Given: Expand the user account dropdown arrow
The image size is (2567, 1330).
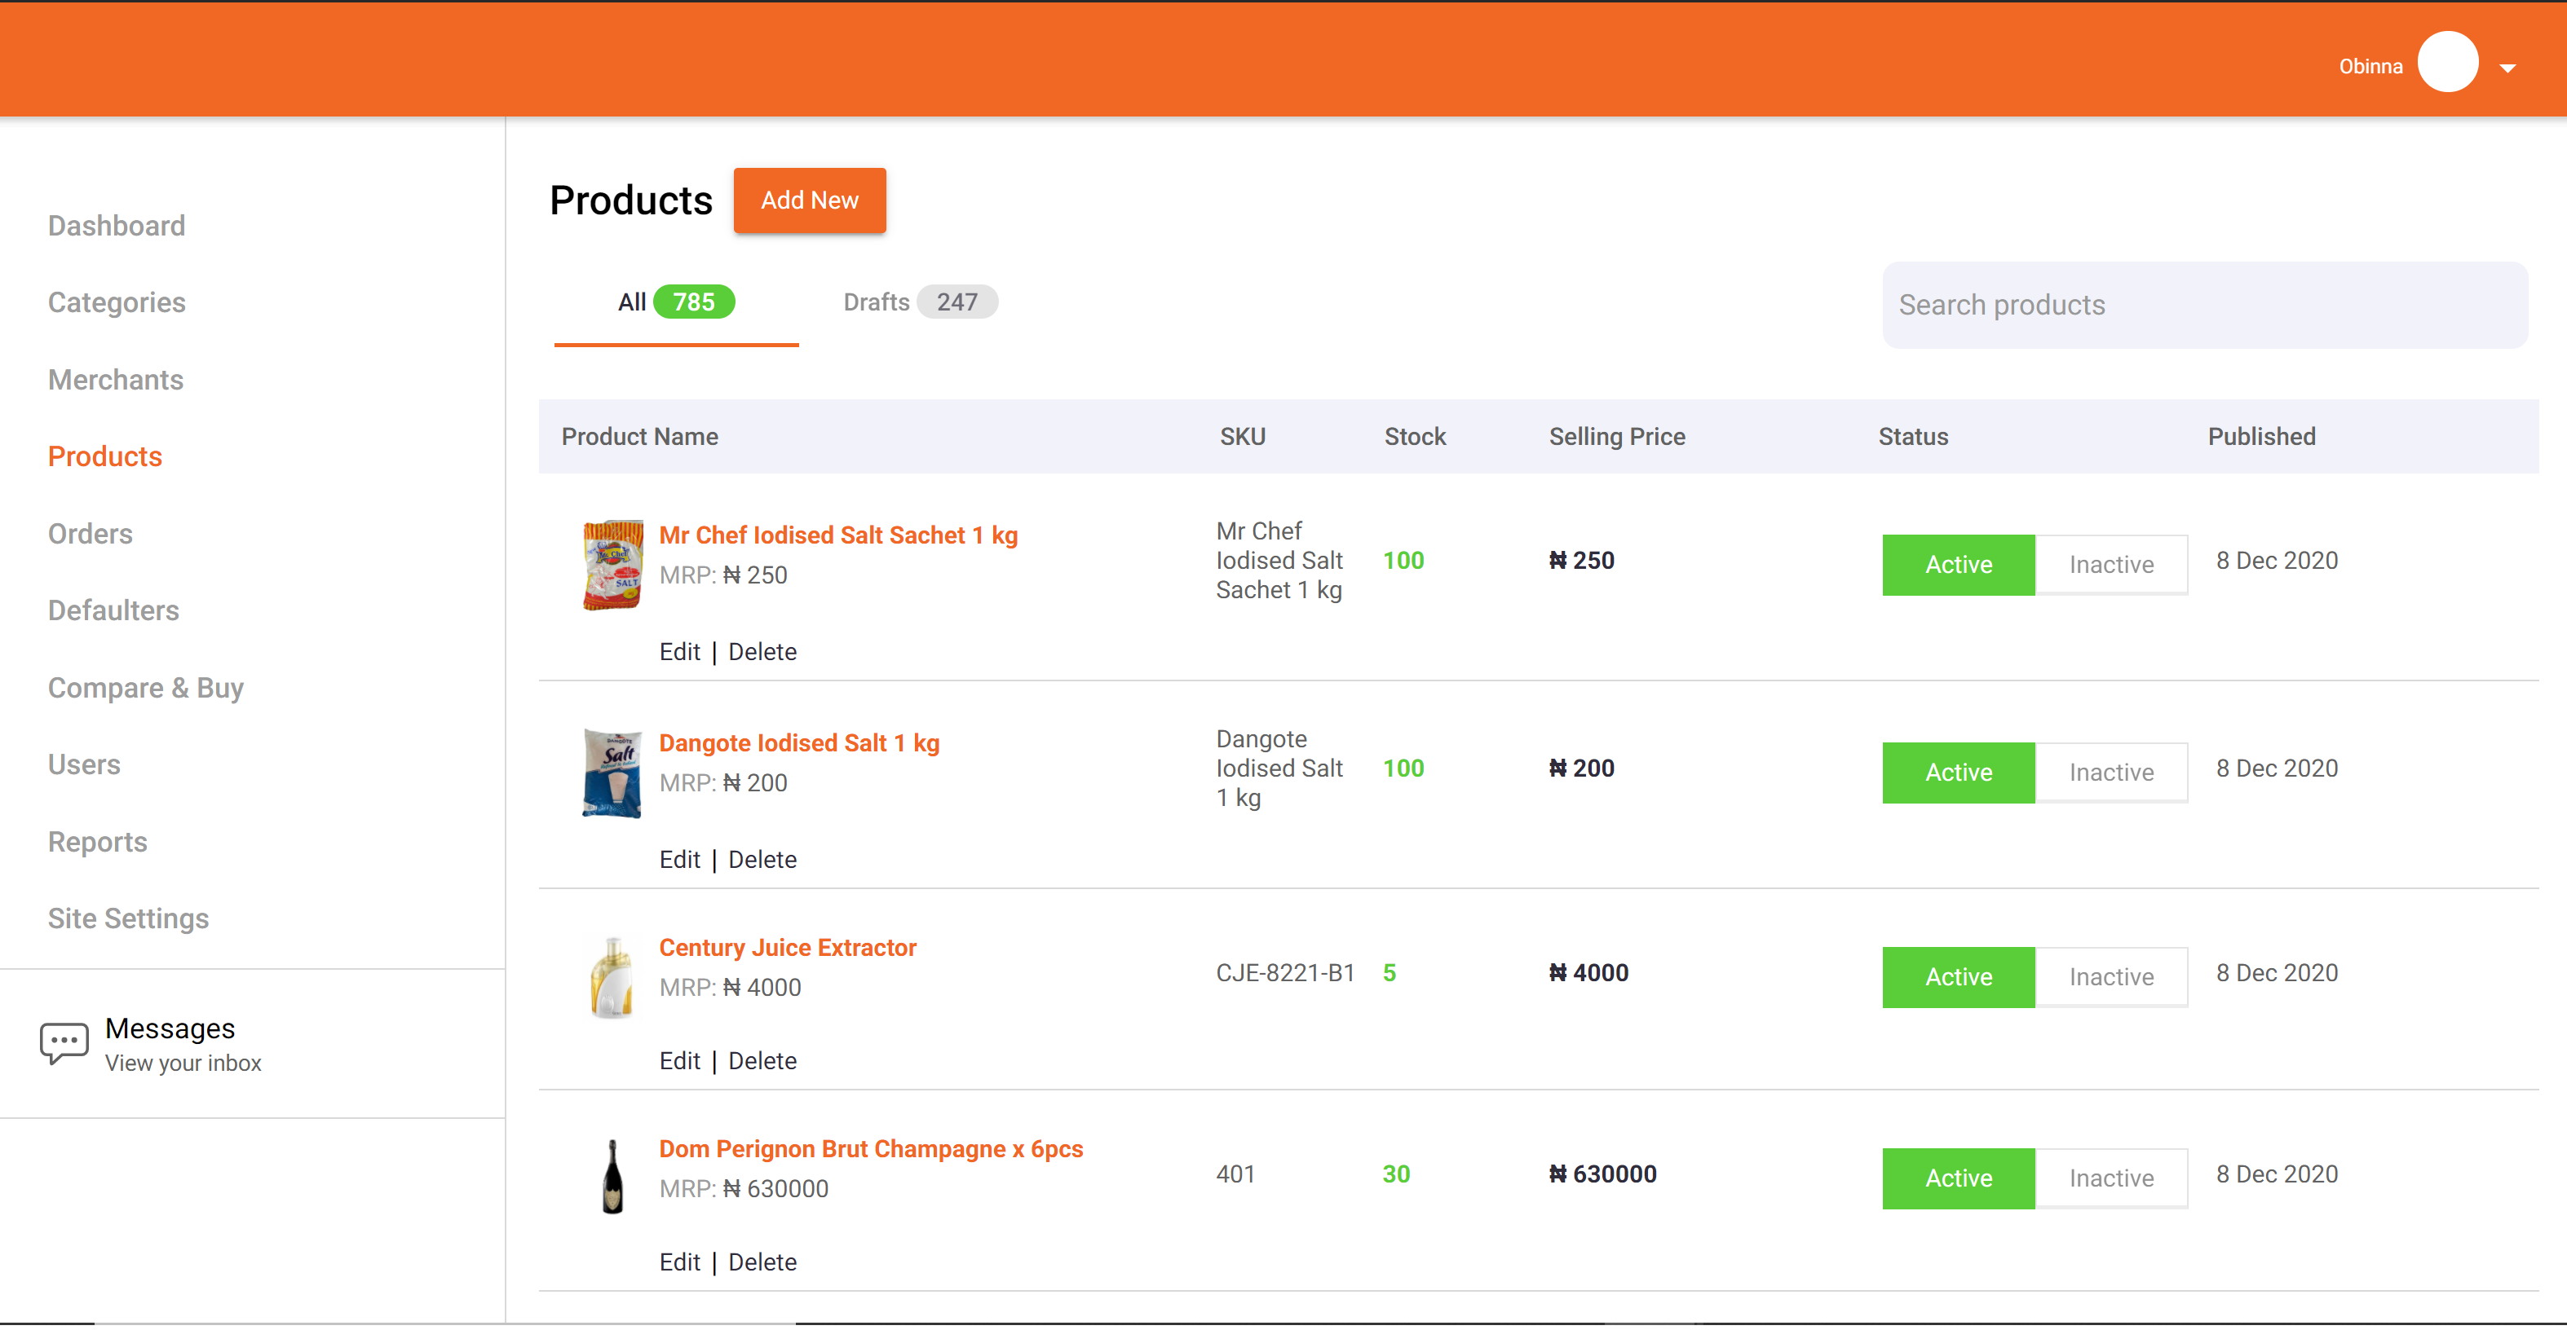Looking at the screenshot, I should [x=2508, y=68].
